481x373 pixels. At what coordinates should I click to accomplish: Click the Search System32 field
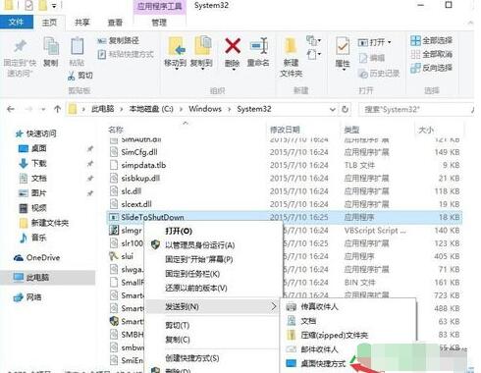tap(415, 109)
